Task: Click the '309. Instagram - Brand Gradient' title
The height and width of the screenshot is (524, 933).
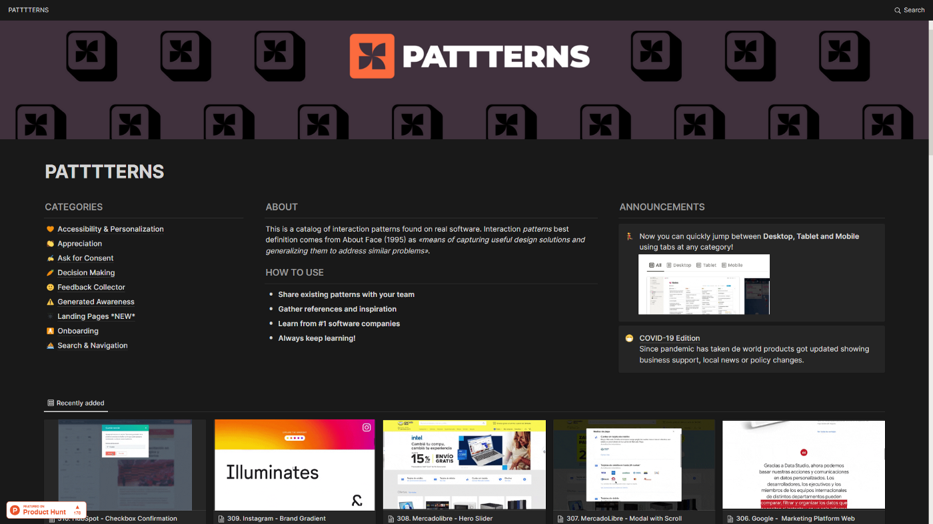Action: [x=277, y=519]
